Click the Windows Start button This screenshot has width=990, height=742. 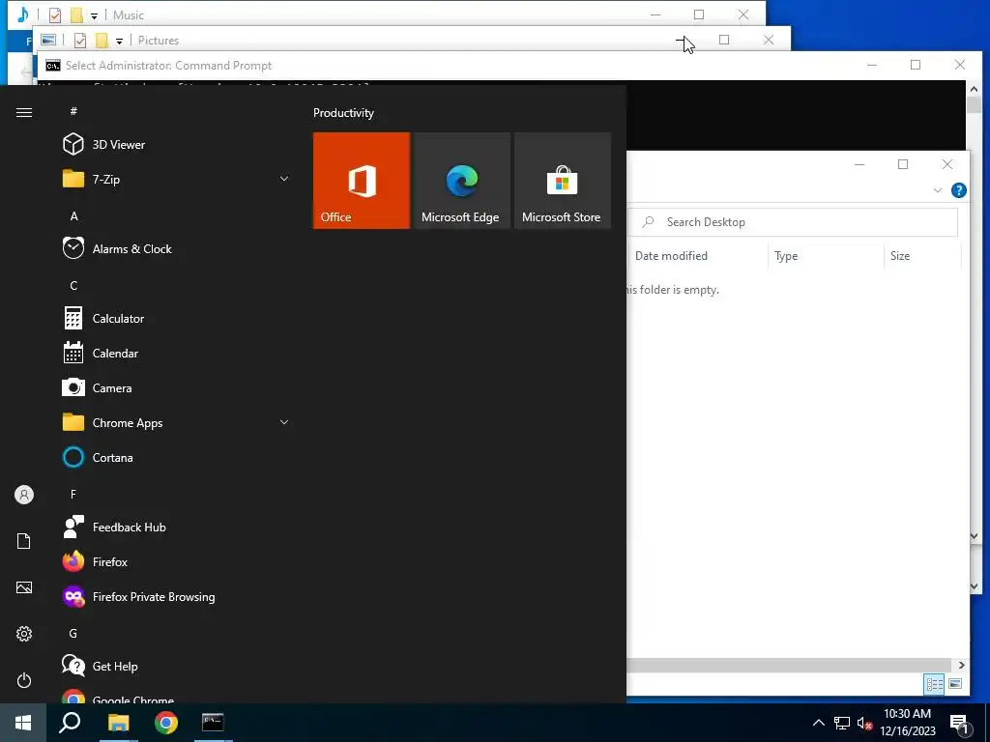pos(23,723)
